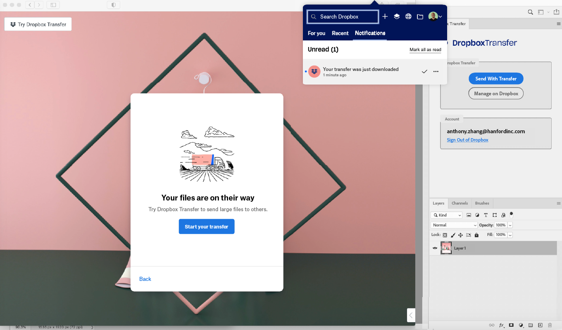Click browser back arrow button
The image size is (562, 330).
[30, 5]
